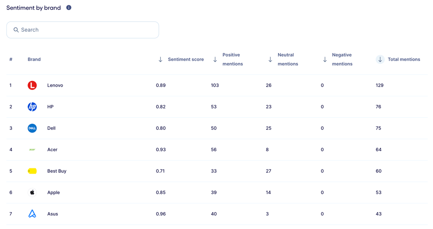Click the Neutral mentions column header
The width and height of the screenshot is (433, 229).
click(x=288, y=59)
